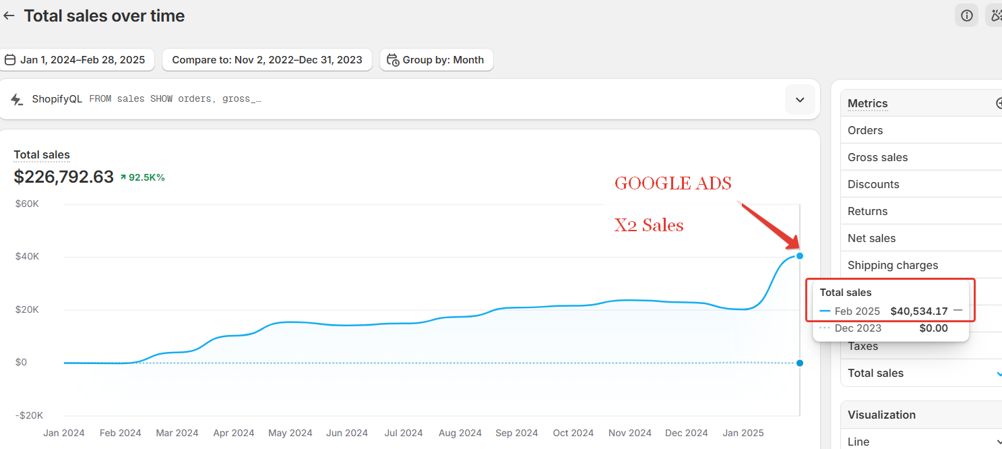Click the Total sales heading above the chart

click(42, 155)
